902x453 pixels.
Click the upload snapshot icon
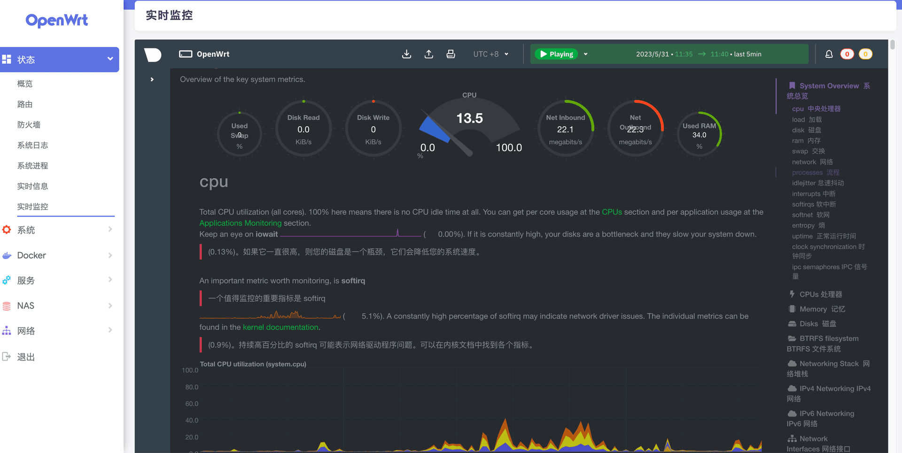click(428, 54)
